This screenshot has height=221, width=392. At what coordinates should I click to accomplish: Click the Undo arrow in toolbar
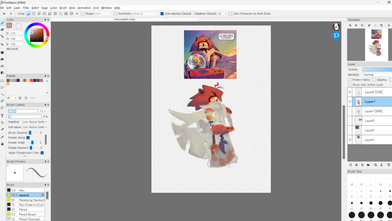(x=4, y=14)
